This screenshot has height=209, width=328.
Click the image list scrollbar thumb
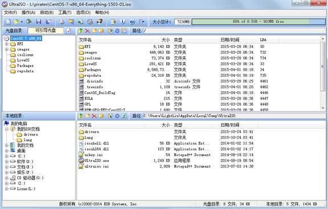(322, 66)
